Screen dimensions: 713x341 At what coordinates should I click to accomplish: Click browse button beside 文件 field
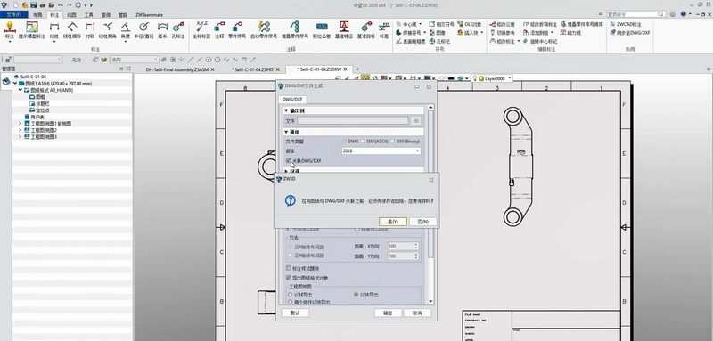click(x=415, y=121)
